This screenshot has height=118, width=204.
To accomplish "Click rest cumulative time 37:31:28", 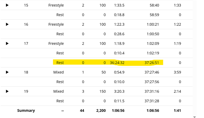I will 152,101.
